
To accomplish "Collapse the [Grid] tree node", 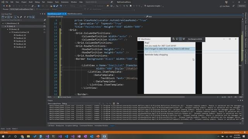I will [x=5, y=26].
